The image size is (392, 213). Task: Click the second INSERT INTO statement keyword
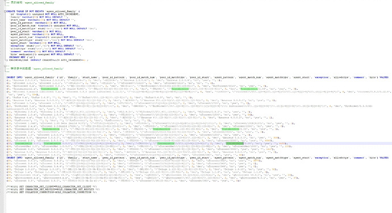point(14,158)
